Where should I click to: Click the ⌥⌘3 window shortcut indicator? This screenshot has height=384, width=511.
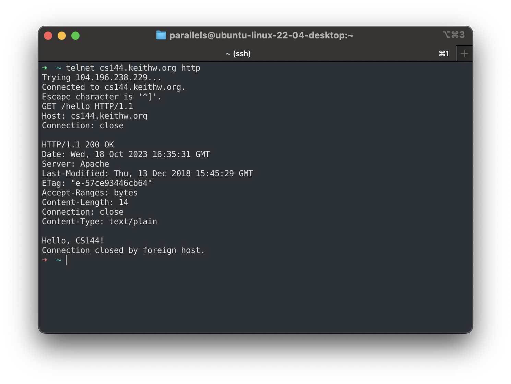(x=454, y=34)
